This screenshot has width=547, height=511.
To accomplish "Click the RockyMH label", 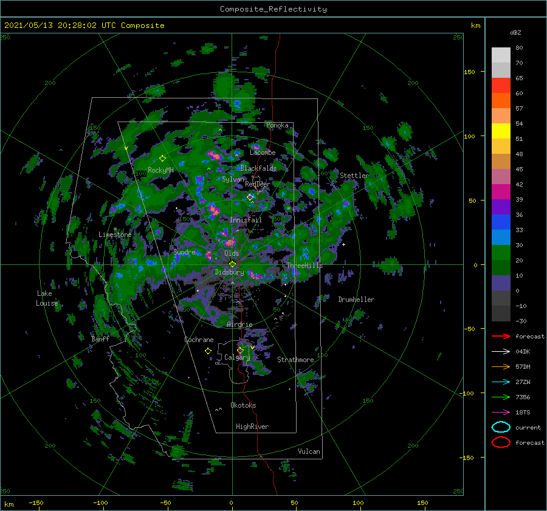I will tap(160, 170).
